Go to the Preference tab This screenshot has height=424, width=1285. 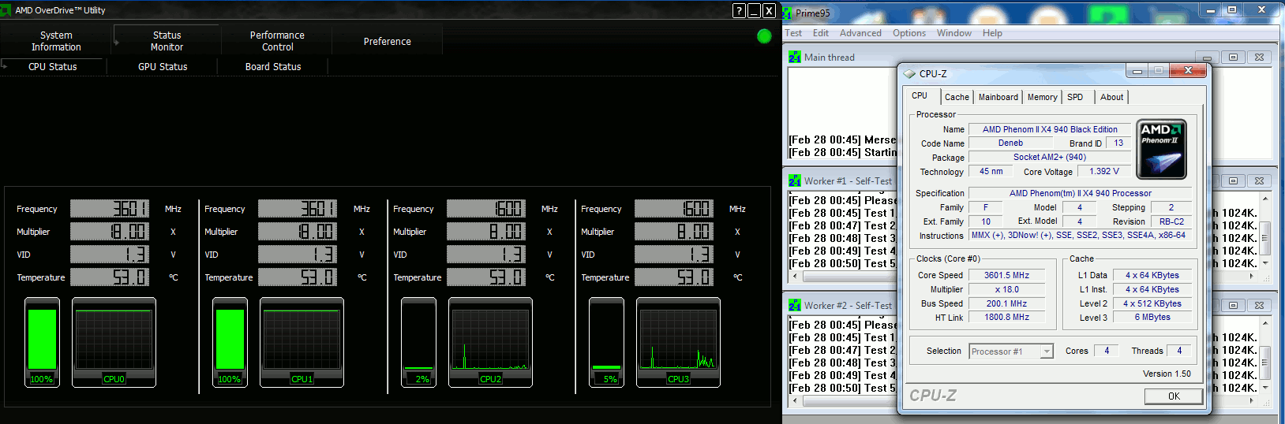(x=387, y=41)
